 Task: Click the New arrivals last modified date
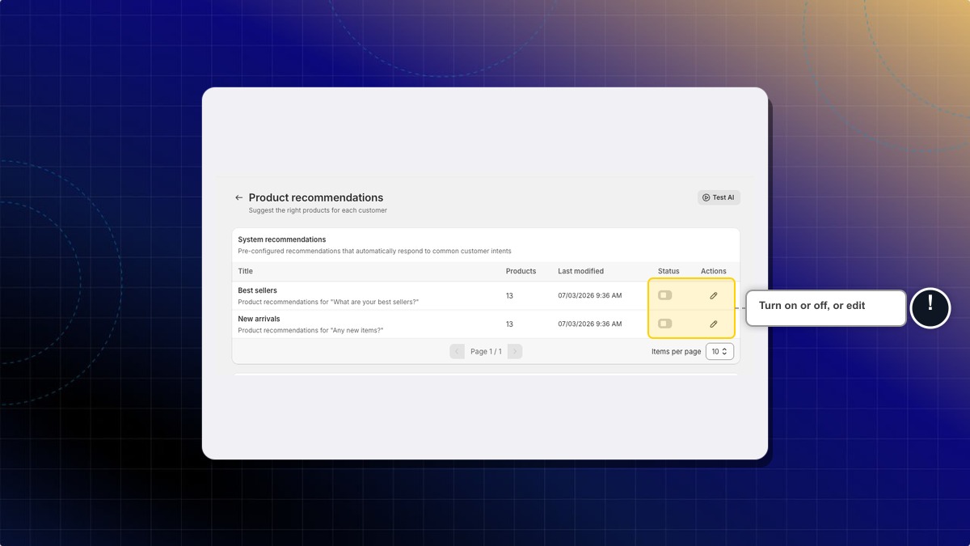[590, 324]
